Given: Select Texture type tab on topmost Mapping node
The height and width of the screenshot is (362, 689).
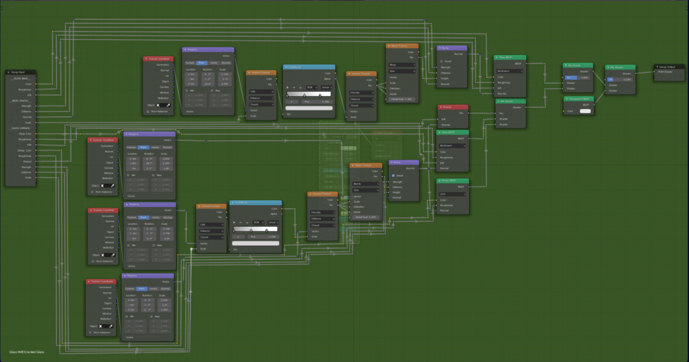Looking at the screenshot, I should 191,63.
